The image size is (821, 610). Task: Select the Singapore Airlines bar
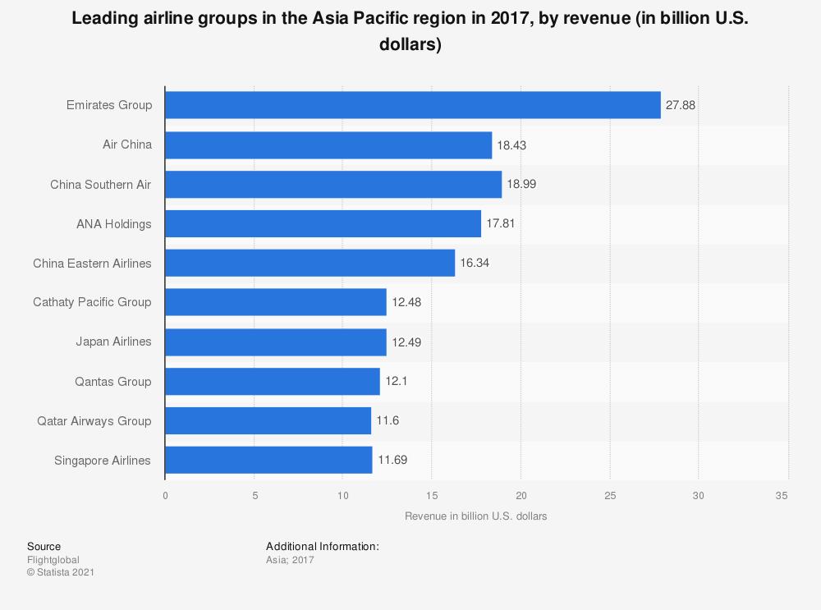click(268, 460)
